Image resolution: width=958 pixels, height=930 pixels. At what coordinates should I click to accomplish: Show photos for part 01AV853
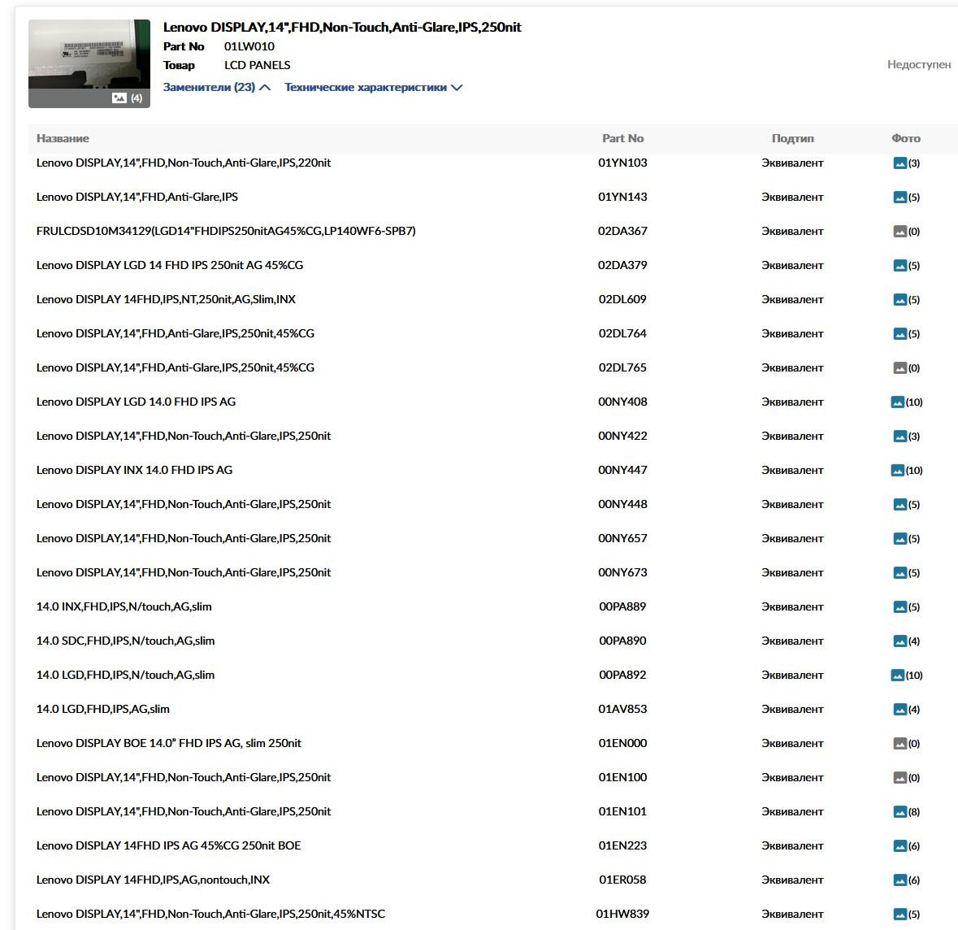pyautogui.click(x=899, y=710)
